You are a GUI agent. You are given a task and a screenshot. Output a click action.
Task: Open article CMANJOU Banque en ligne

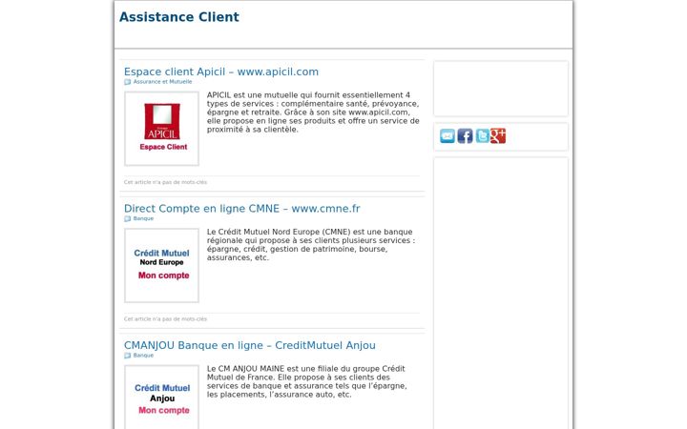click(250, 345)
